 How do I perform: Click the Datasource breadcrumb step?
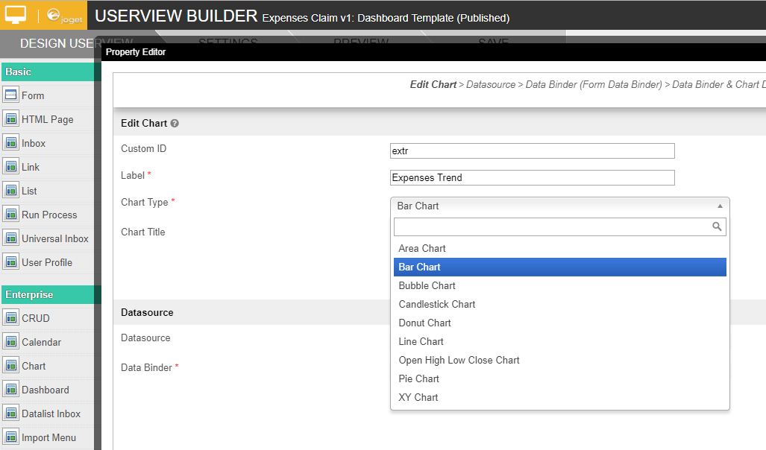(x=491, y=84)
